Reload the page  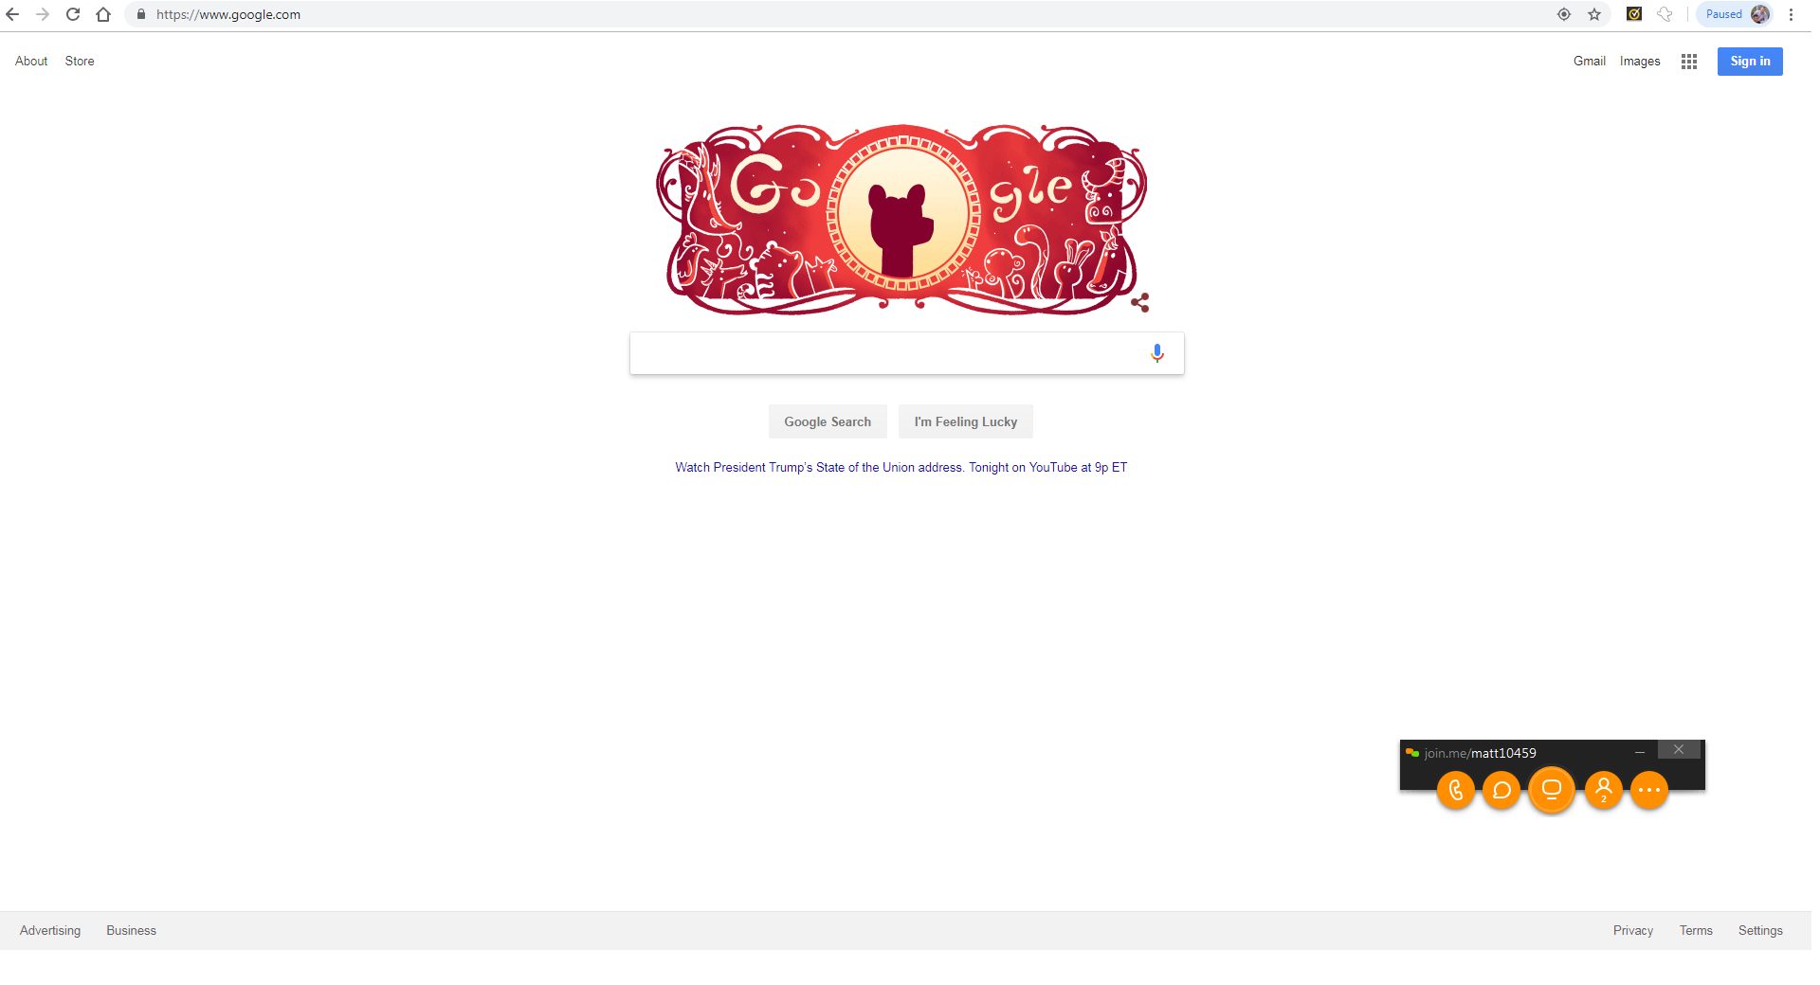pos(73,14)
